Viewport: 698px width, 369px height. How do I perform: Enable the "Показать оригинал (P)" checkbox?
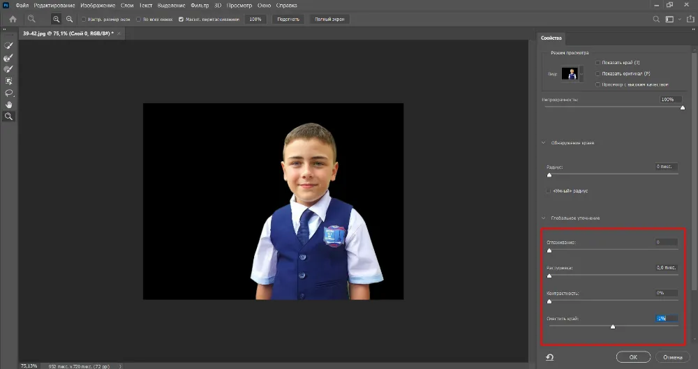[x=597, y=73]
